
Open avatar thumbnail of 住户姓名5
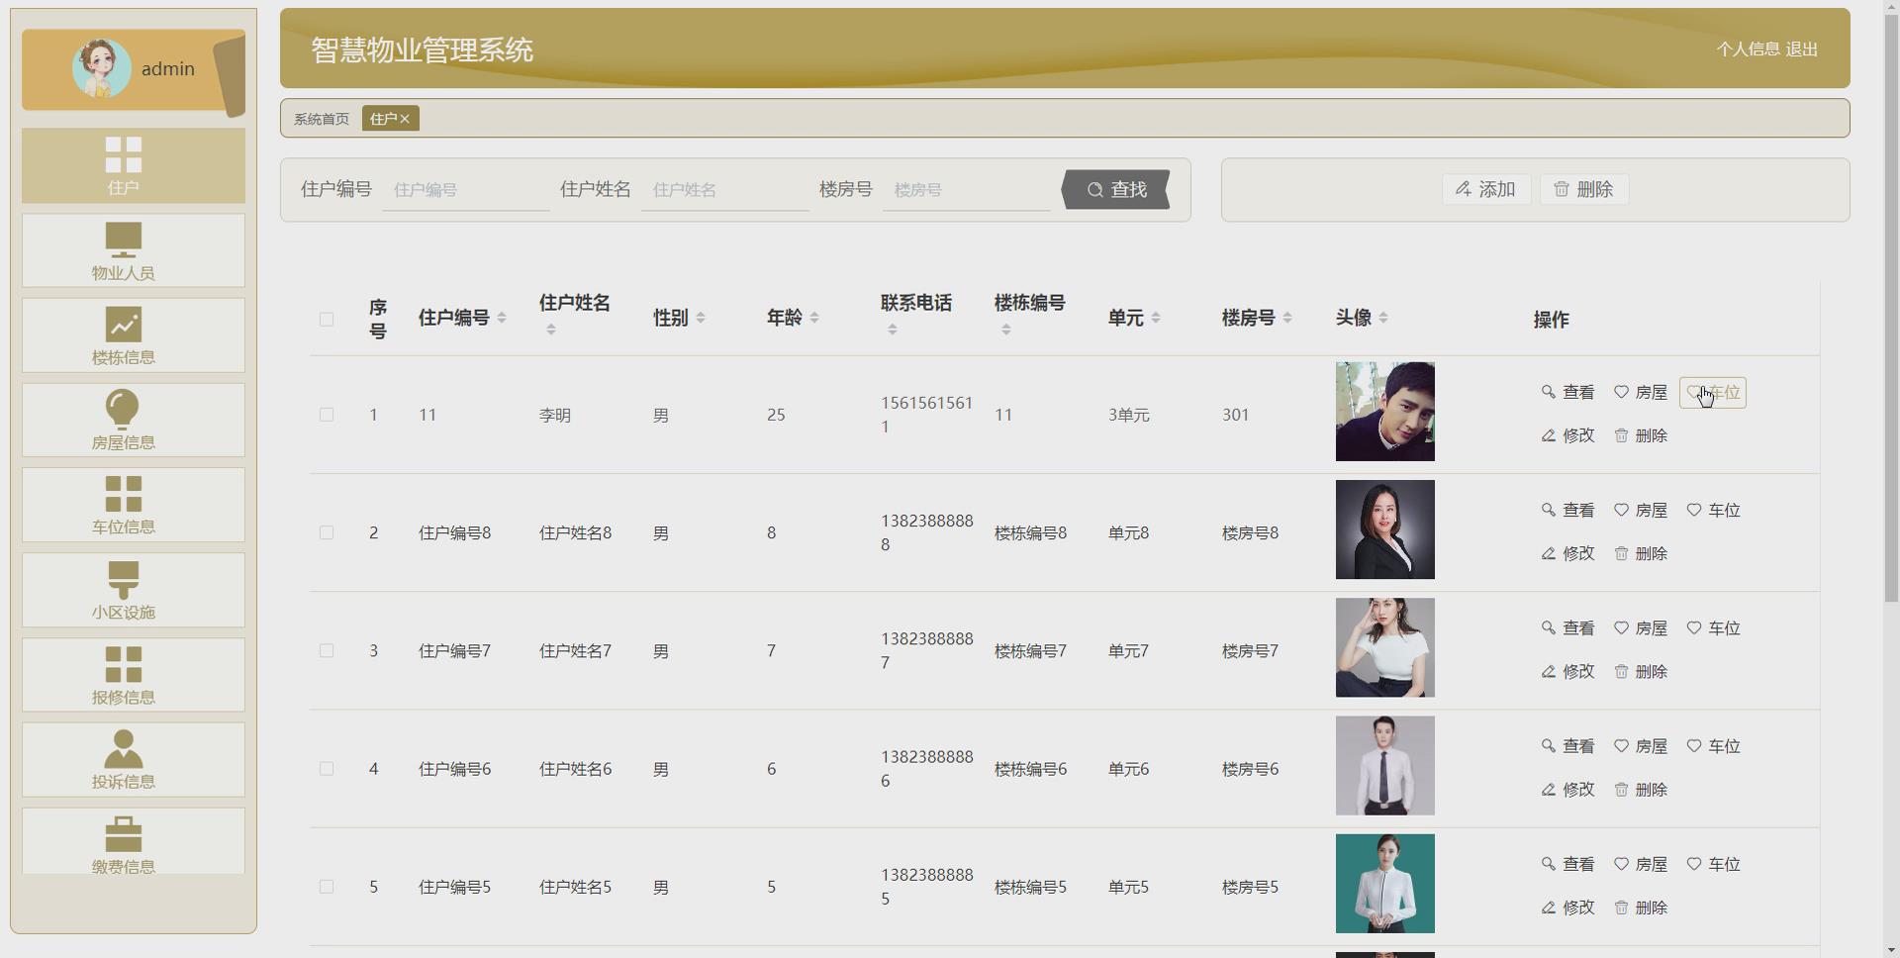point(1385,884)
